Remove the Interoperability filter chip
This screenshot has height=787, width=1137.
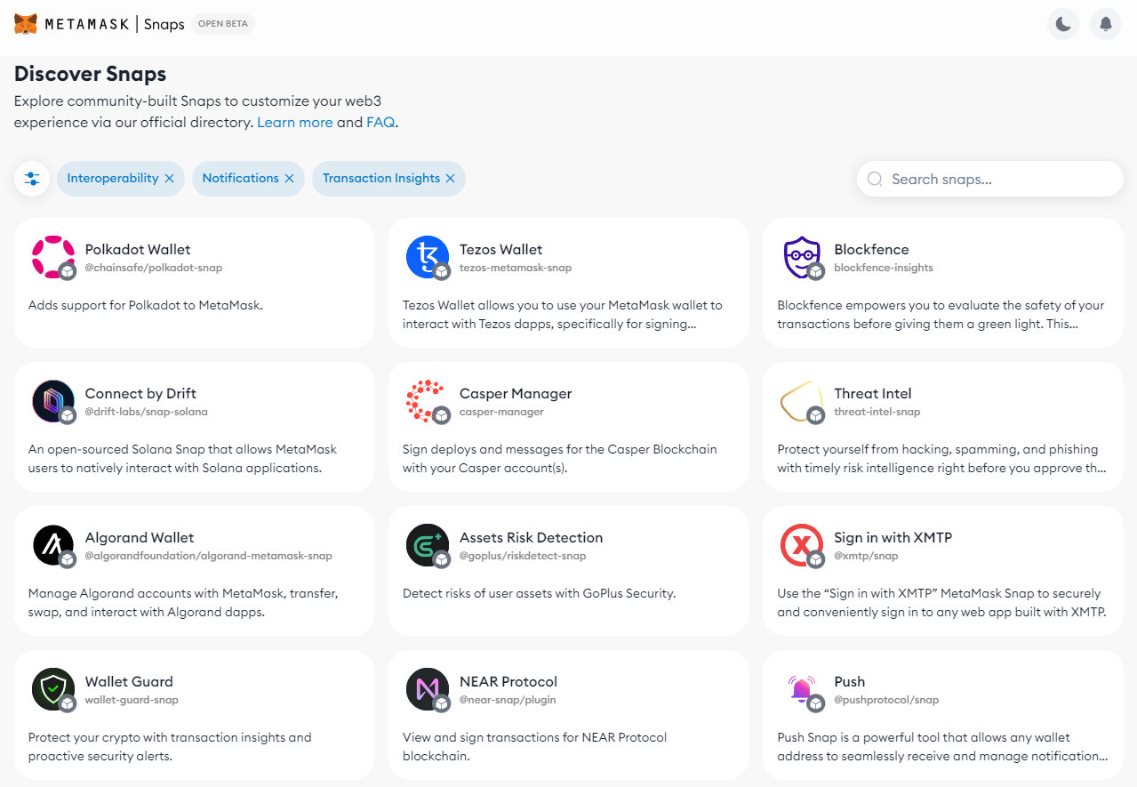pyautogui.click(x=169, y=179)
